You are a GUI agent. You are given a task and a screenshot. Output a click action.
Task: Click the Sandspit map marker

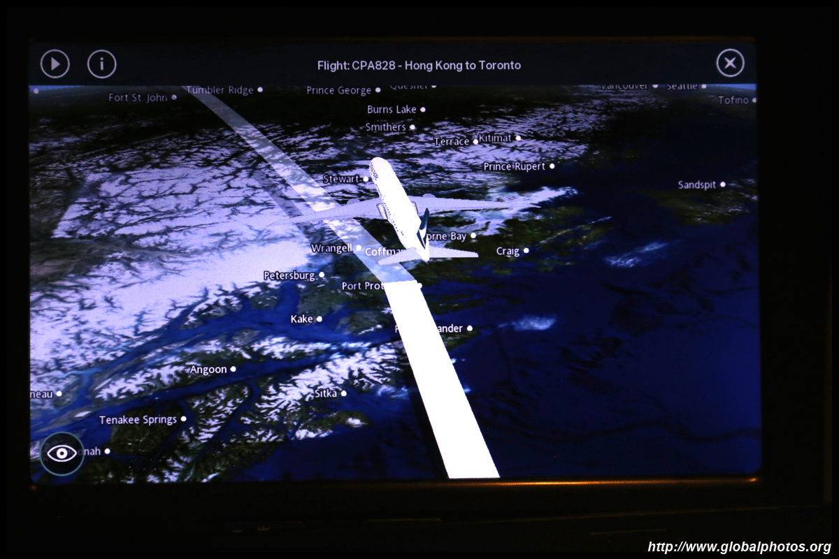point(722,185)
